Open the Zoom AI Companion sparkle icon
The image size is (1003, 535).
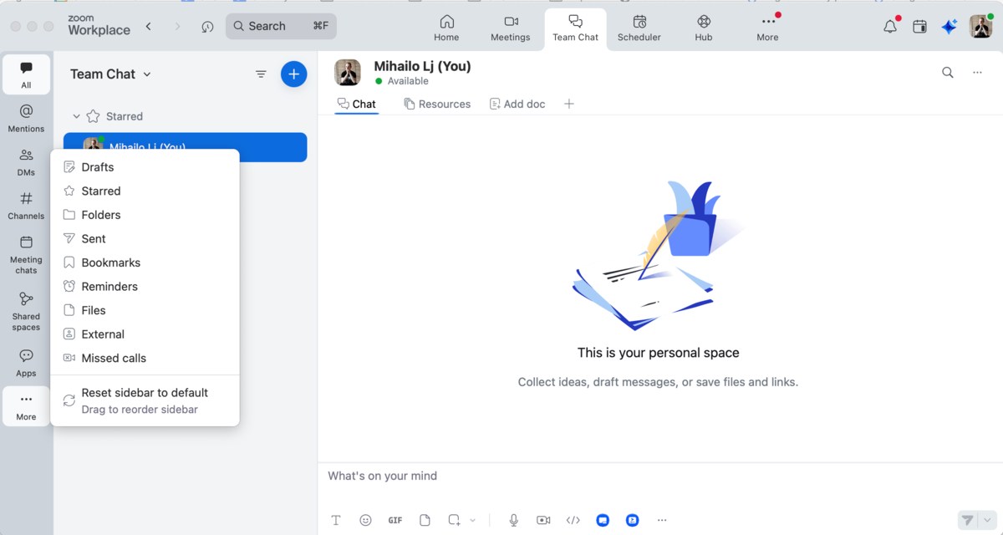(x=950, y=26)
